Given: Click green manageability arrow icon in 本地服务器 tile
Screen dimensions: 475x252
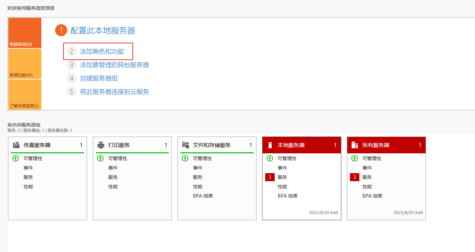Looking at the screenshot, I should [270, 158].
